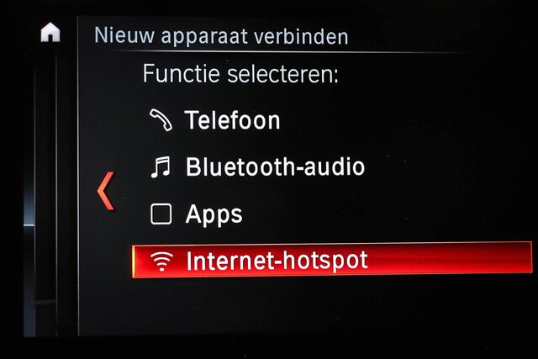This screenshot has width=538, height=359.
Task: Click empty space right of Telefoon
Action: coord(405,120)
